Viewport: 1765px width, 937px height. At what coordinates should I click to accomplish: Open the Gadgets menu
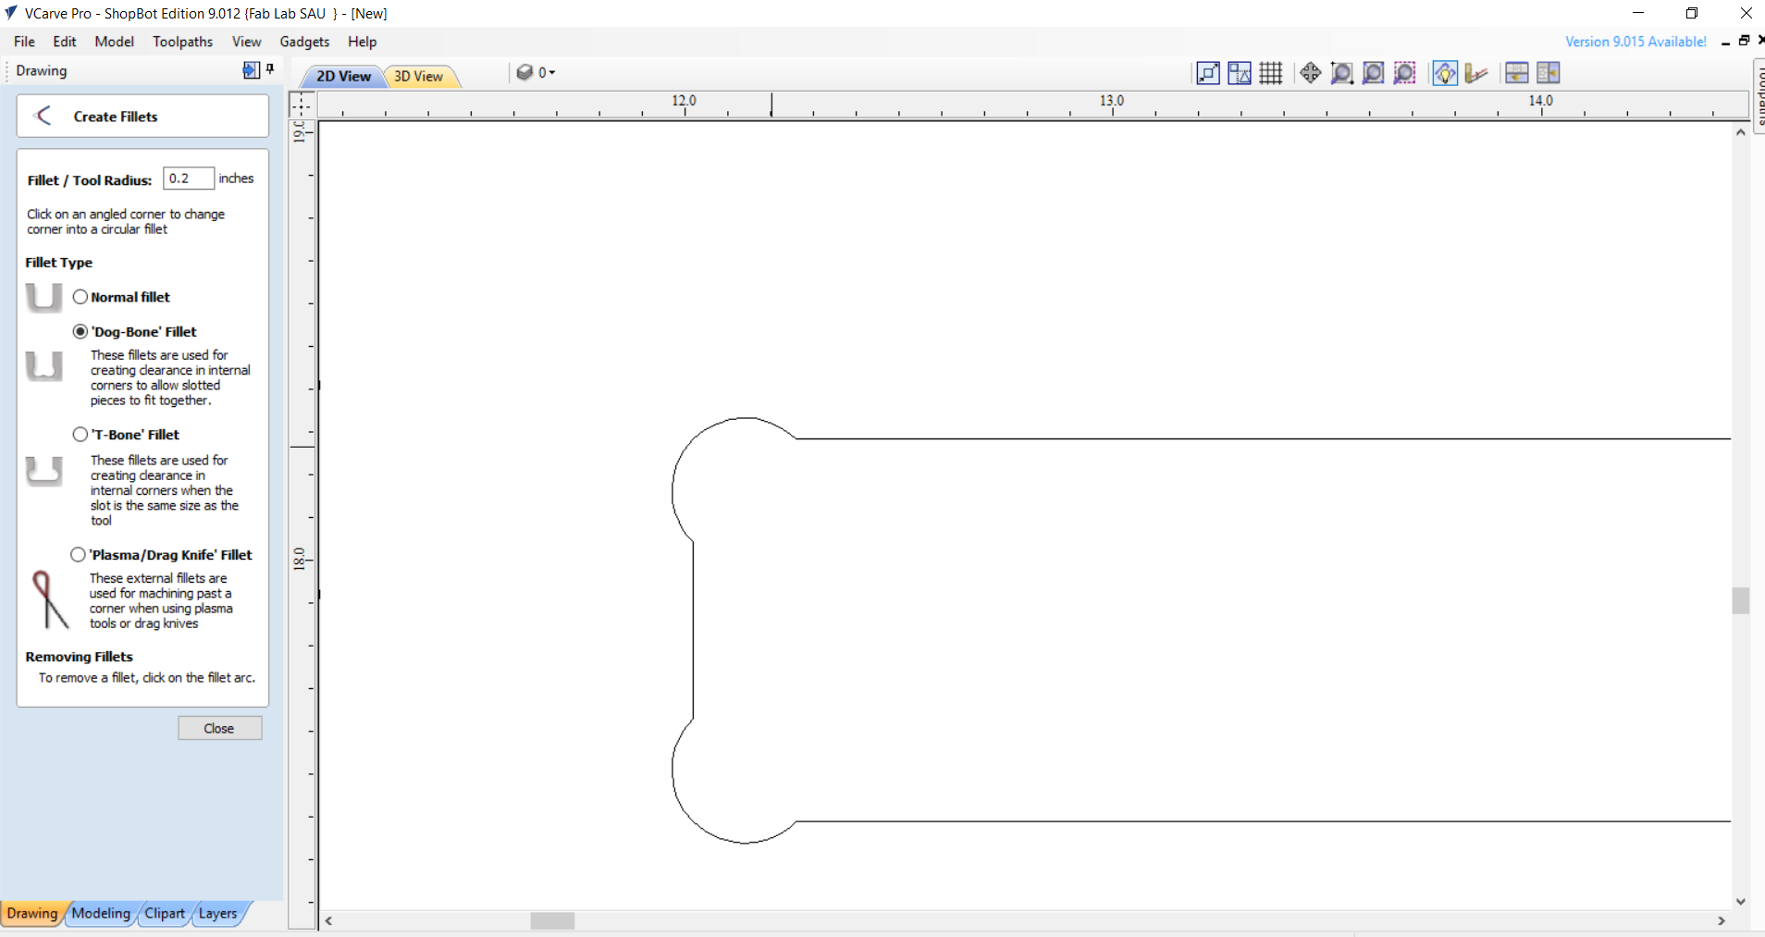pos(305,42)
